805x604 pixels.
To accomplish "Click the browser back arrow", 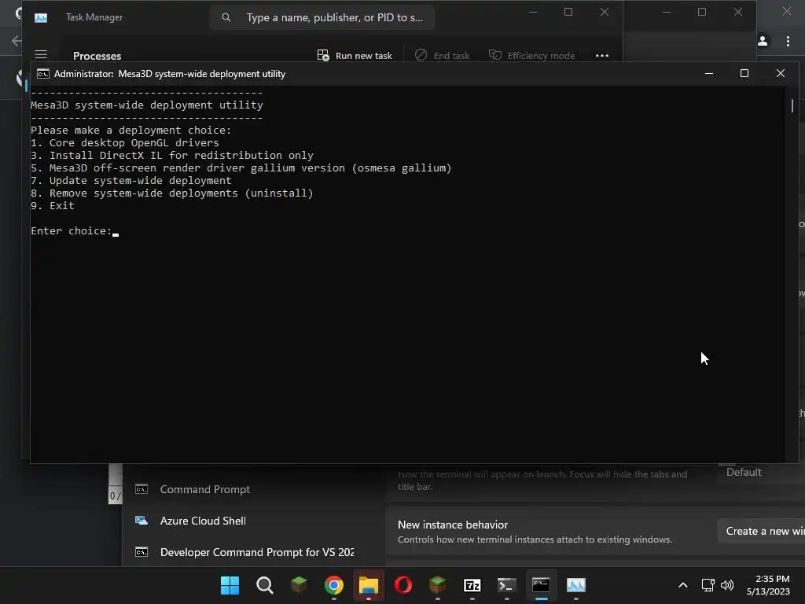I will click(x=16, y=41).
